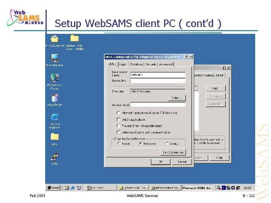Enable Delay AutoCommit until statement close
Viewport: 271px width, 203px height.
click(119, 132)
